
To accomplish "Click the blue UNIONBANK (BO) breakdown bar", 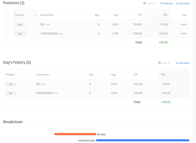I will pos(143,140).
